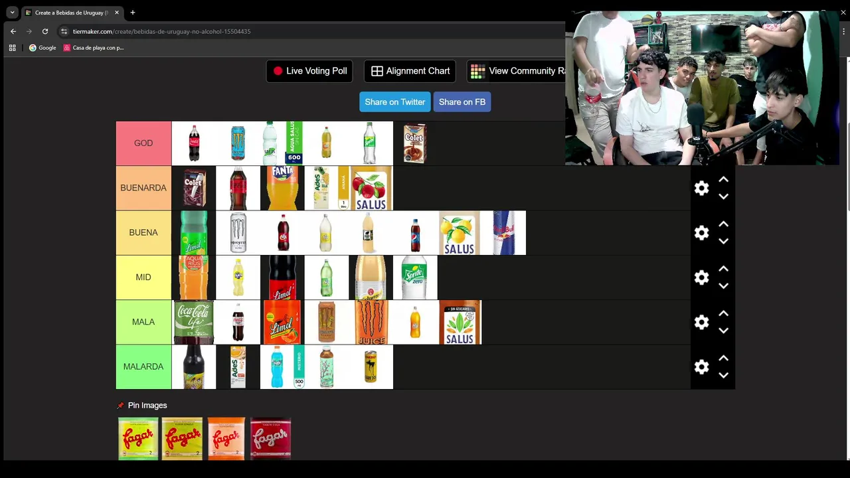Viewport: 850px width, 478px height.
Task: Pick the Ades carton in MALARDA row
Action: (238, 366)
